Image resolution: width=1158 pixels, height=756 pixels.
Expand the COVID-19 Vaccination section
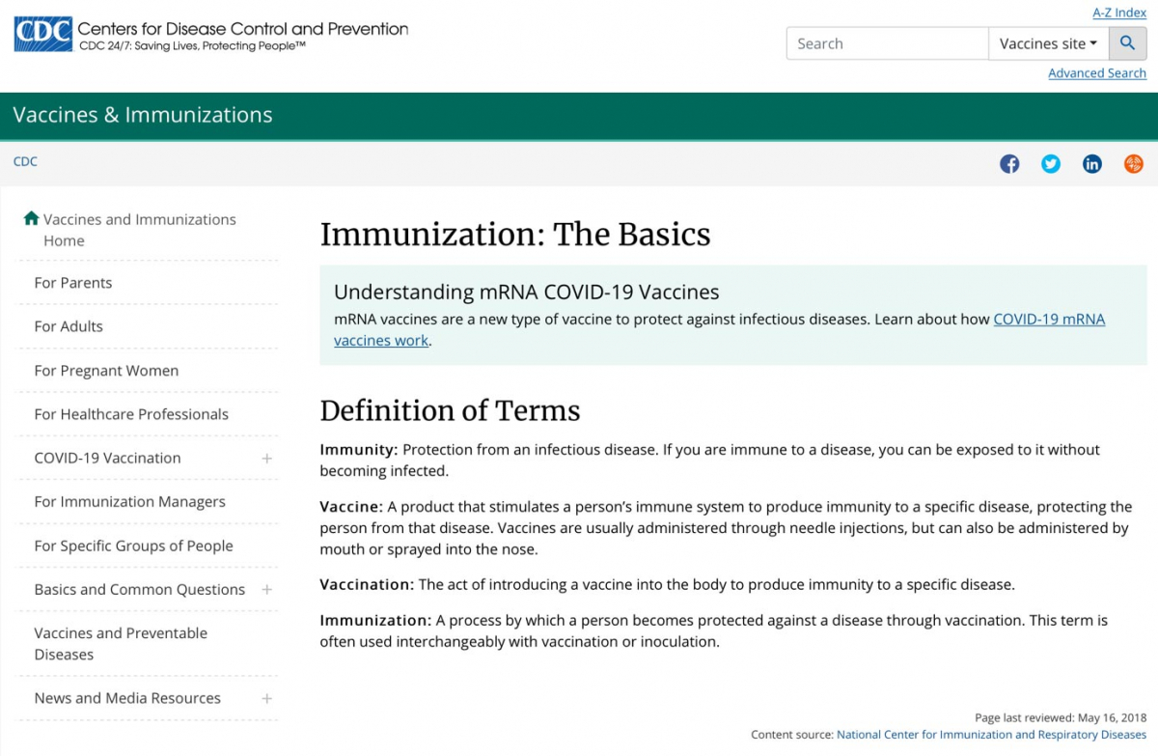point(267,459)
